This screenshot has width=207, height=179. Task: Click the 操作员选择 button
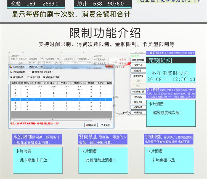click(x=138, y=76)
